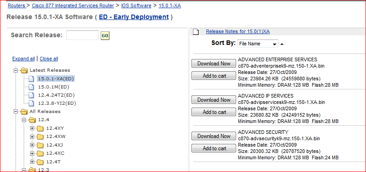Click document icon next to 12.3.8-YI2(ED)
This screenshot has height=172, width=366.
tap(31, 103)
